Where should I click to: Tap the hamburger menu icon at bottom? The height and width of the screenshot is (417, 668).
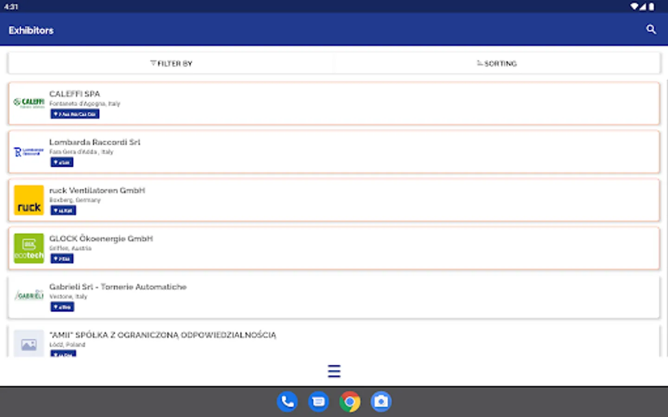[334, 371]
